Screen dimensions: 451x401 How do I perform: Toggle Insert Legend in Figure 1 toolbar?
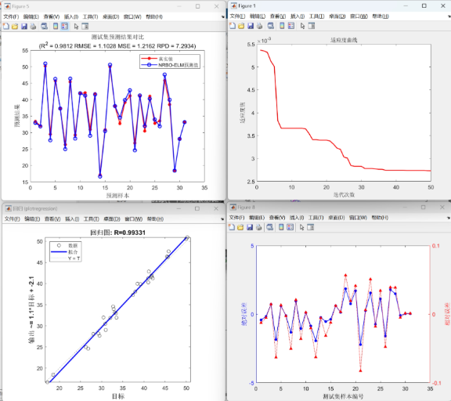[x=291, y=26]
